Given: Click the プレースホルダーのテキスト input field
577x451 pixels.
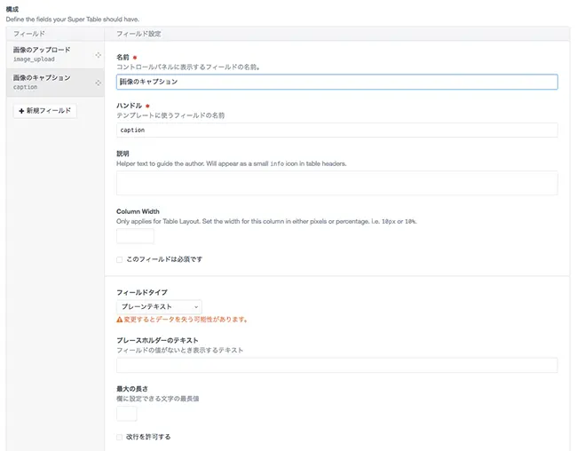Looking at the screenshot, I should (336, 365).
